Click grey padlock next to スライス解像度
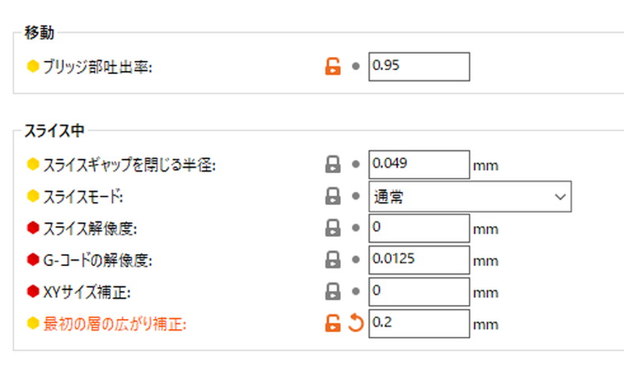The image size is (624, 379). coord(333,228)
